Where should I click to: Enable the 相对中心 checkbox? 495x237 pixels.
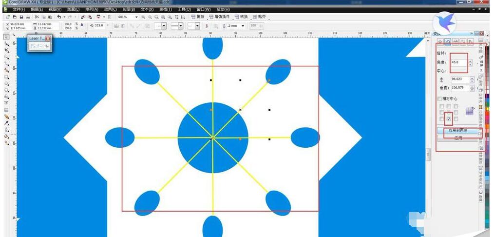pyautogui.click(x=439, y=99)
